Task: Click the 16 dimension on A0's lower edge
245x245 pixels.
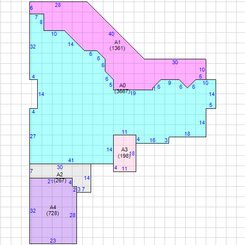Action: click(152, 140)
